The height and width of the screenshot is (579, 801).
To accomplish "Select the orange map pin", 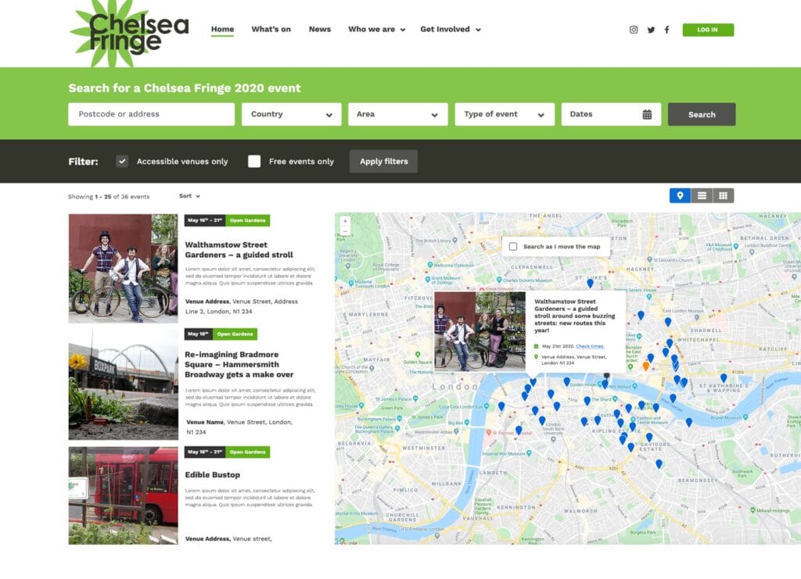I will pos(645,366).
